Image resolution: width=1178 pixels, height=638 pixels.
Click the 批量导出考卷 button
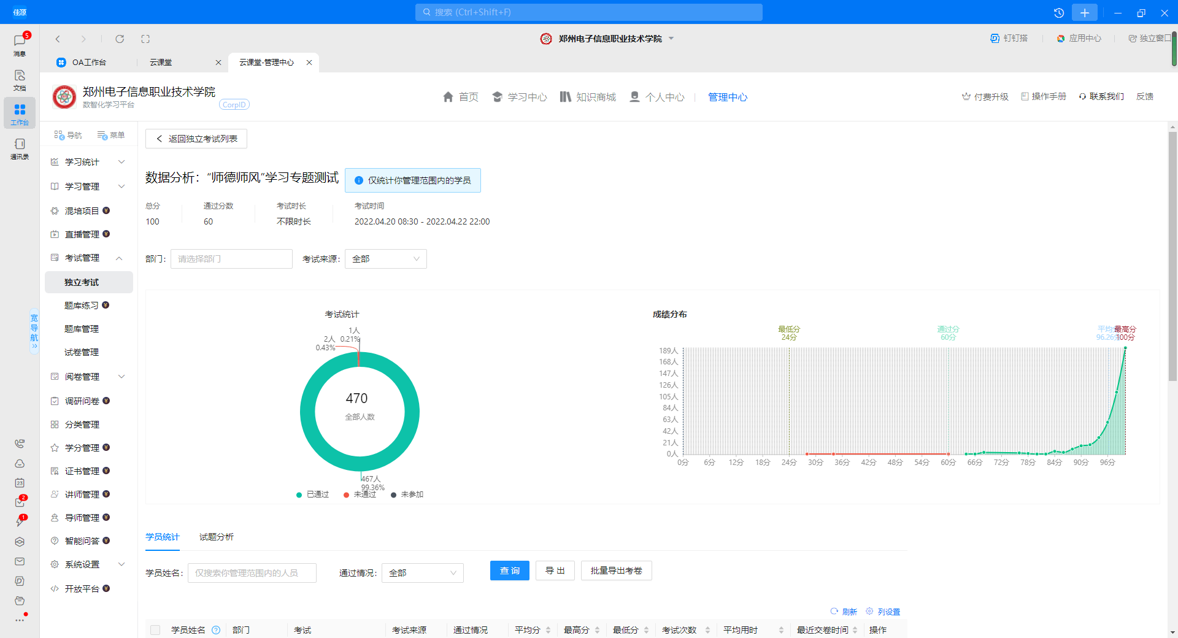click(617, 571)
